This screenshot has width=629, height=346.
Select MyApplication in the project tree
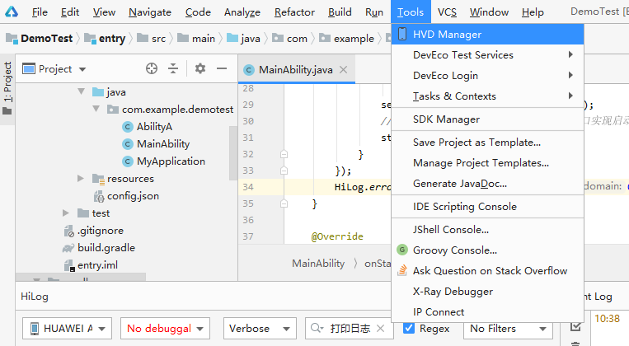pyautogui.click(x=171, y=161)
